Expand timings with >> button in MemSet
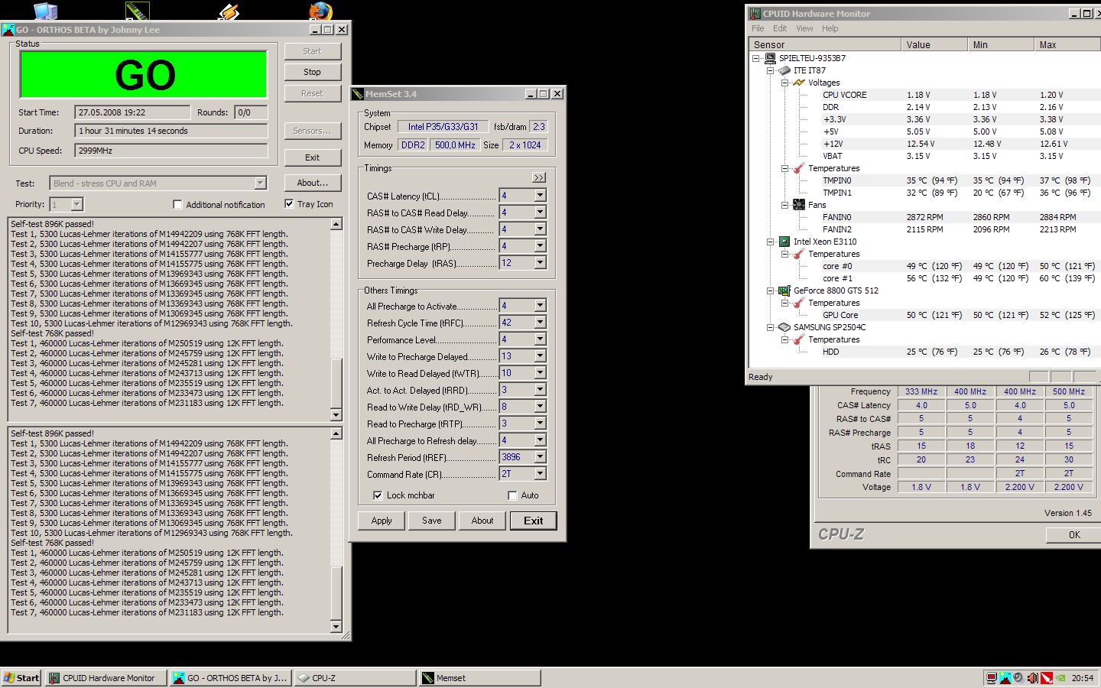Screen dimensions: 1101x688 tap(539, 177)
